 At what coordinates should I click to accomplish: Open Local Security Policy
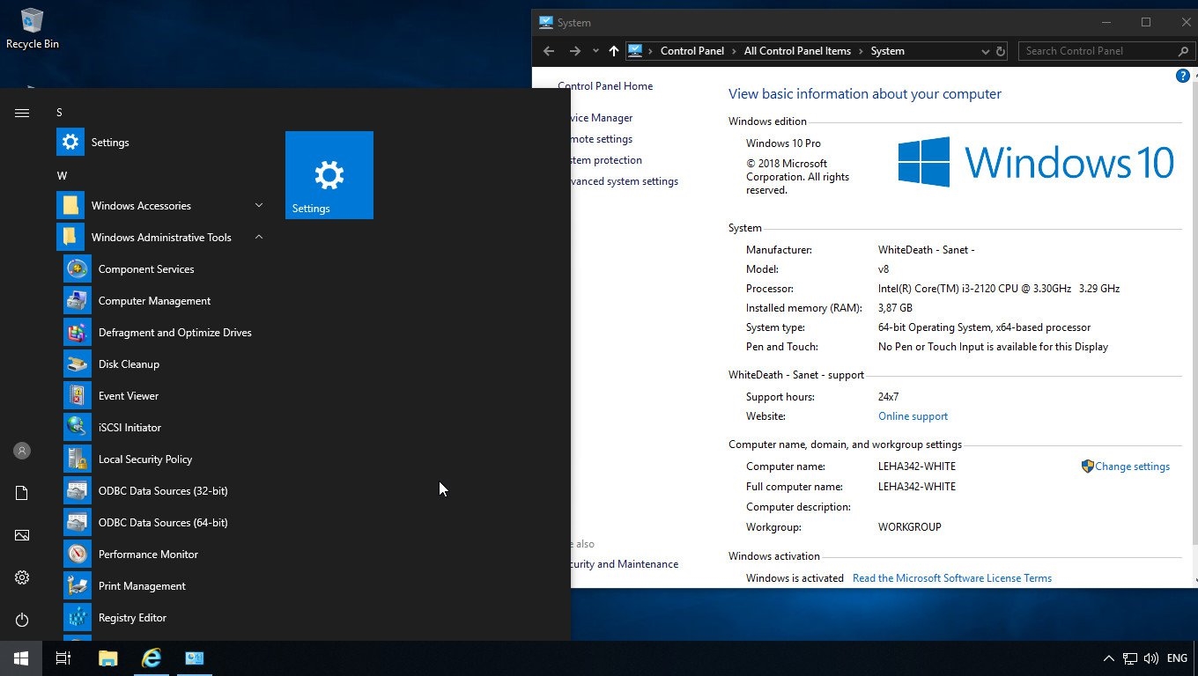pos(164,459)
